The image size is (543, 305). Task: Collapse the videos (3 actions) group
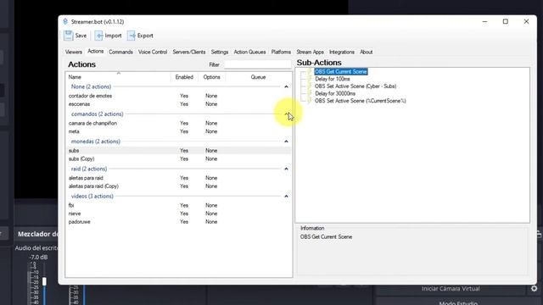[286, 196]
